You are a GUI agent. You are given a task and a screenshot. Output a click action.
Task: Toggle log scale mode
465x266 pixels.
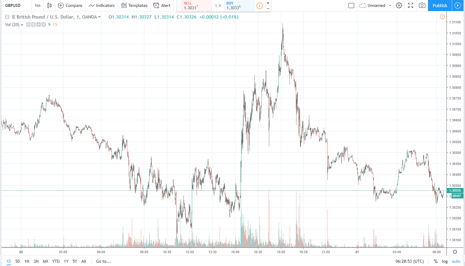(x=445, y=261)
